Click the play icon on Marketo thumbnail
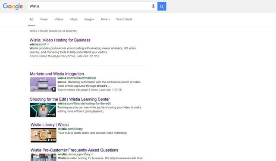Image resolution: width=276 pixels, height=161 pixels. pos(54,89)
